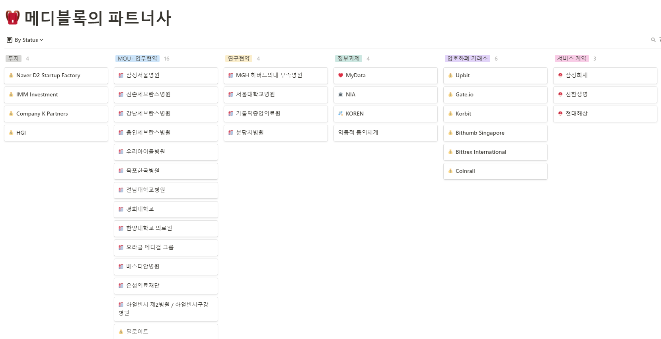
Task: Open the 한양대학교 의료원 card
Action: tap(166, 229)
